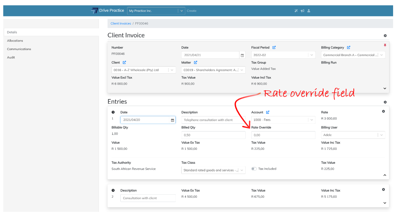
Task: Click the megaphone announcements icon in header
Action: [x=302, y=11]
